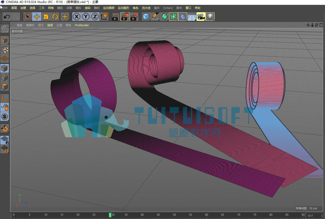Add a light object

210,17
